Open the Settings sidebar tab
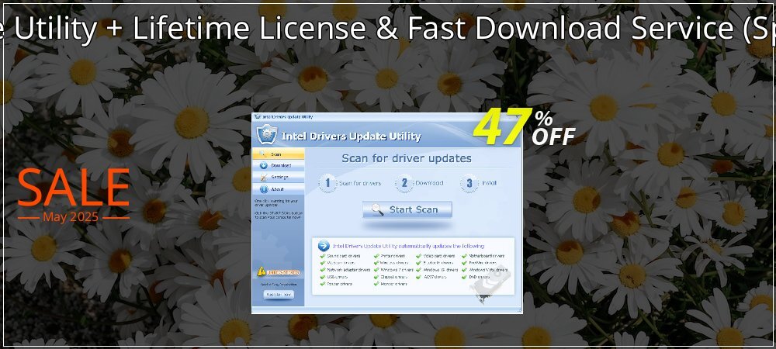The width and height of the screenshot is (776, 349). click(278, 177)
